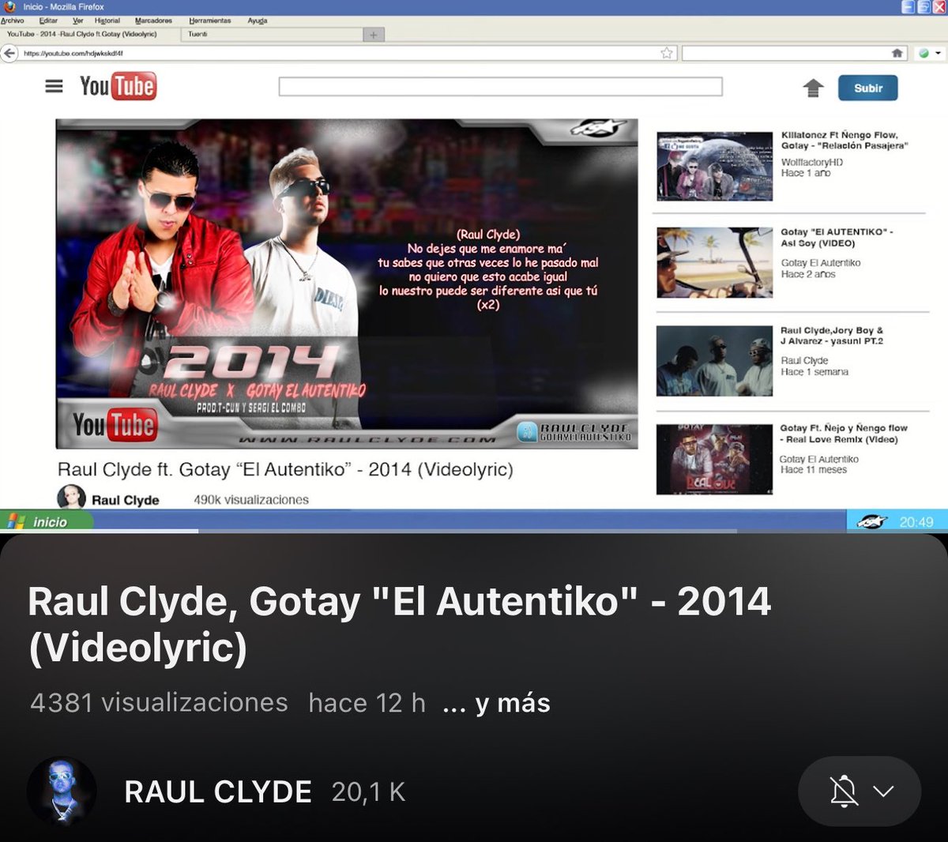Open the Ayuda menu
948x842 pixels.
[x=258, y=21]
